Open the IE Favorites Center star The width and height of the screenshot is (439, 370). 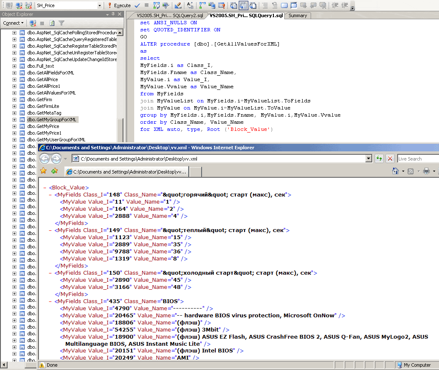(x=43, y=171)
